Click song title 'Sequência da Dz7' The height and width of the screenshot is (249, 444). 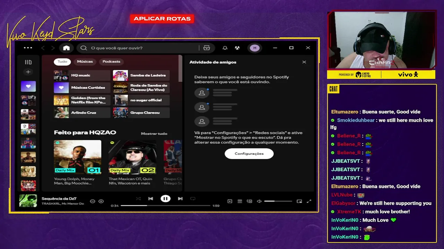59,199
